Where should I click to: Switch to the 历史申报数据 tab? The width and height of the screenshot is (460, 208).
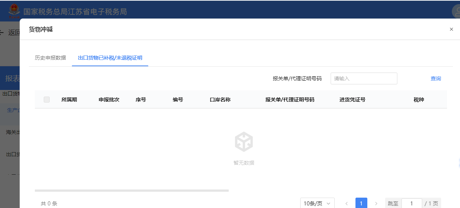click(x=50, y=58)
